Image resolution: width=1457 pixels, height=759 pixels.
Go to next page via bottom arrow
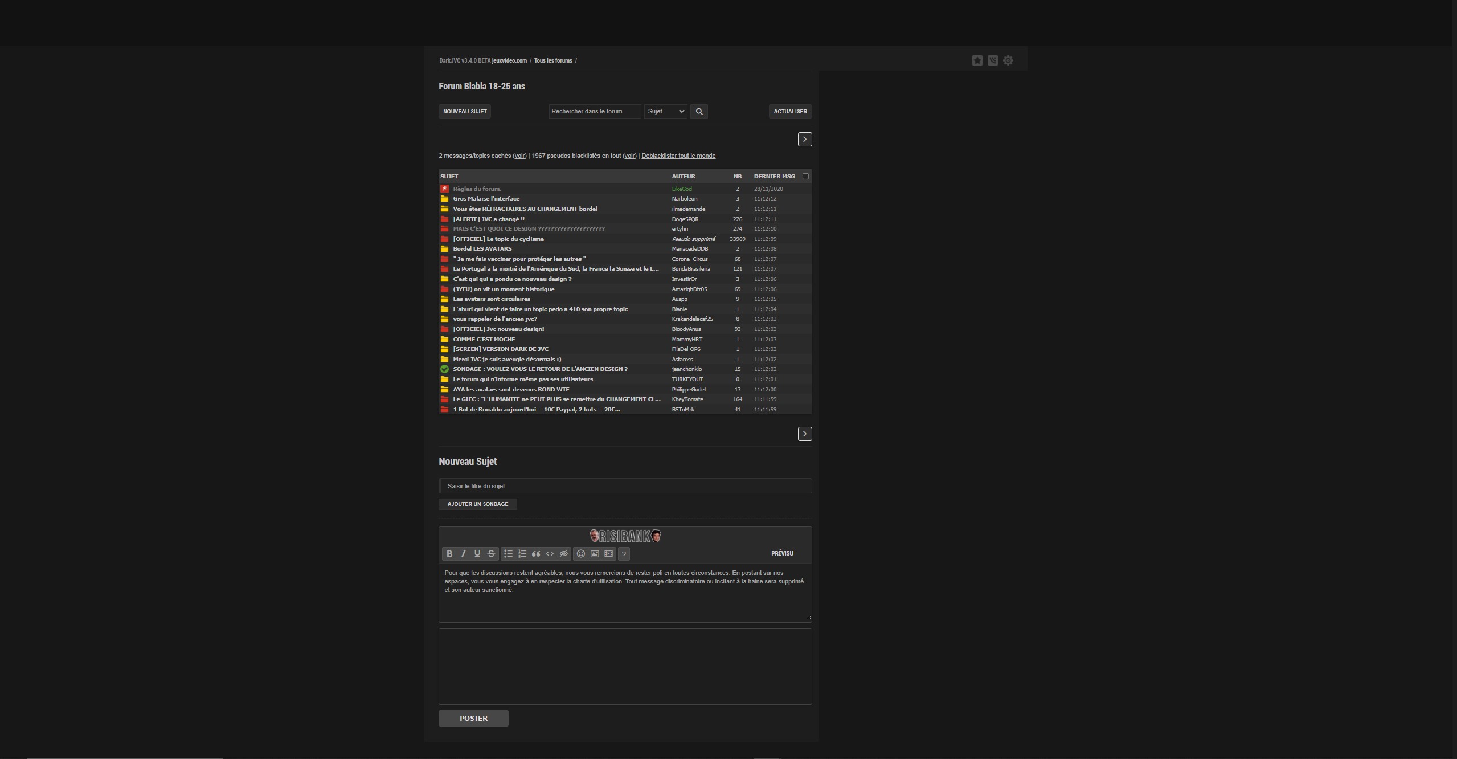(x=805, y=434)
